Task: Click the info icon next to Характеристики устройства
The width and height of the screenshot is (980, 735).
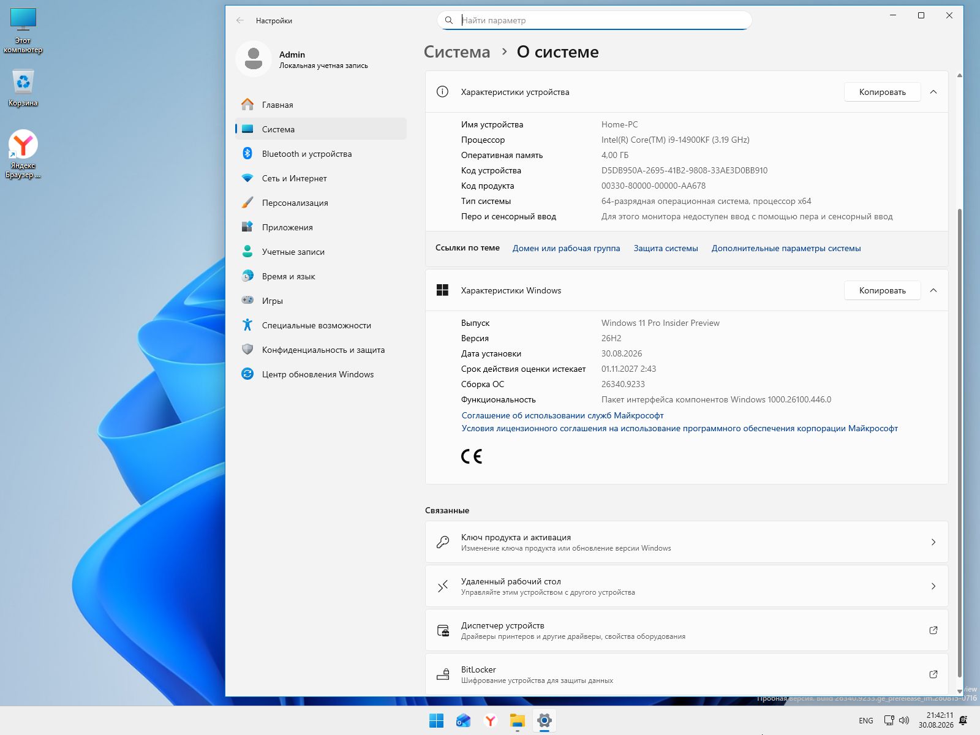Action: (x=442, y=92)
